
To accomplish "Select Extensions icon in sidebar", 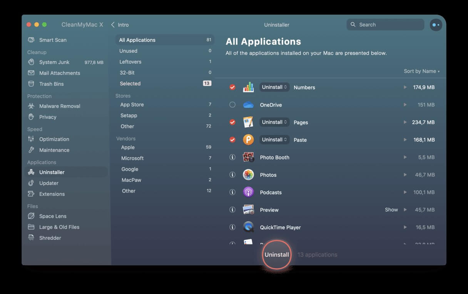I will [x=31, y=194].
